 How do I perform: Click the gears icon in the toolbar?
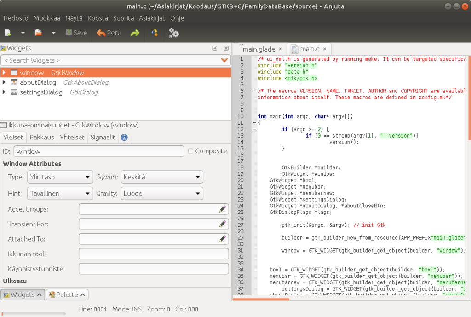173,33
